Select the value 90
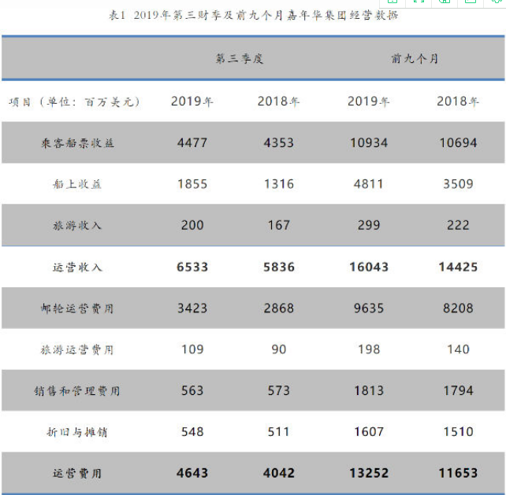This screenshot has height=495, width=506. pyautogui.click(x=279, y=349)
